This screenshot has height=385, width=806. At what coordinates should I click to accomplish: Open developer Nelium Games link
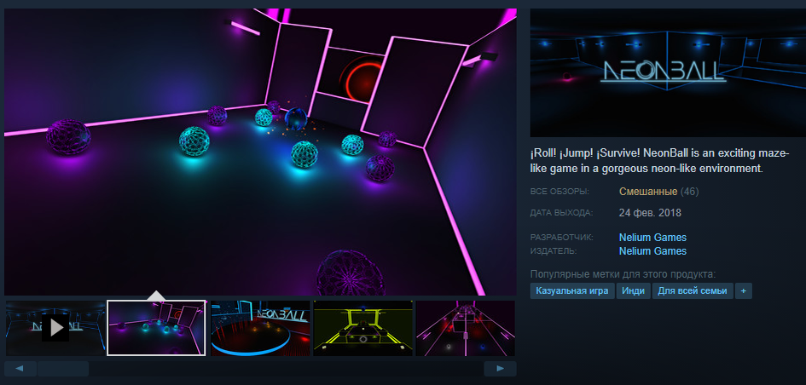(x=652, y=238)
